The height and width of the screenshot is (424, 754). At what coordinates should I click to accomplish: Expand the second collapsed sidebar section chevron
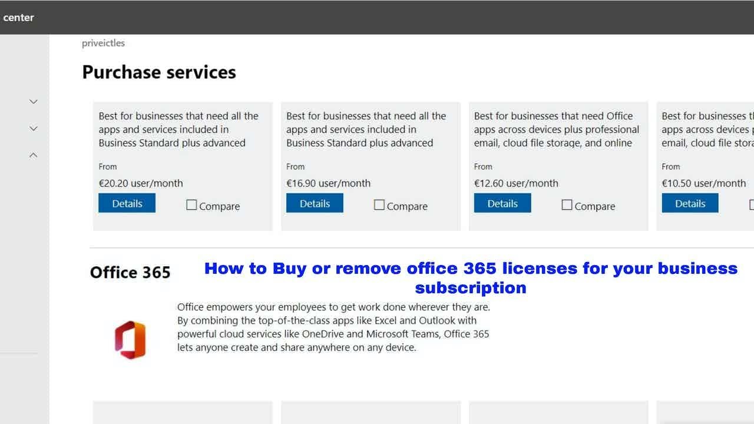(34, 128)
